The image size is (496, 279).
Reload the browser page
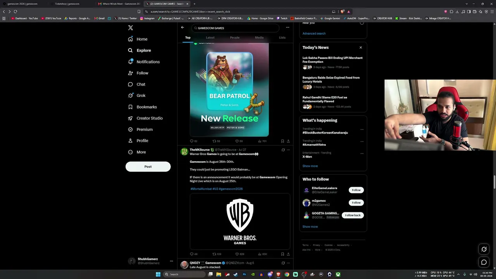click(x=15, y=12)
